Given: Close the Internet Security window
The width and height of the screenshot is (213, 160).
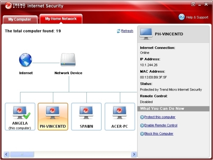Looking at the screenshot, I should [x=206, y=4].
